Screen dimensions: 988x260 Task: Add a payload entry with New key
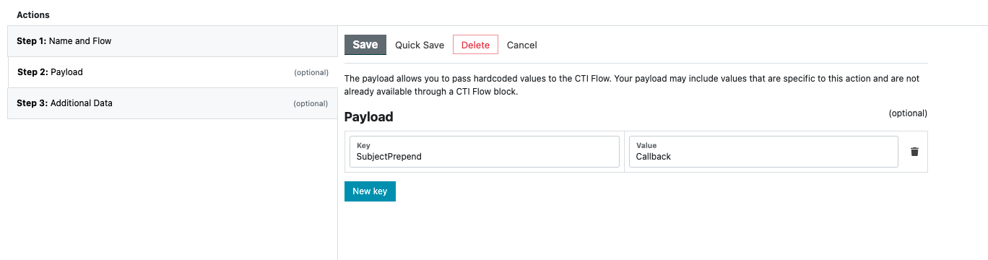click(x=370, y=191)
